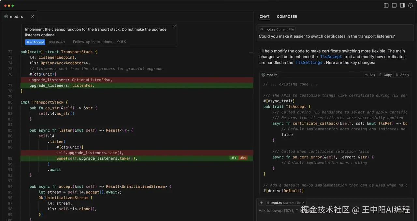Click the user question about switching certificates

[327, 37]
